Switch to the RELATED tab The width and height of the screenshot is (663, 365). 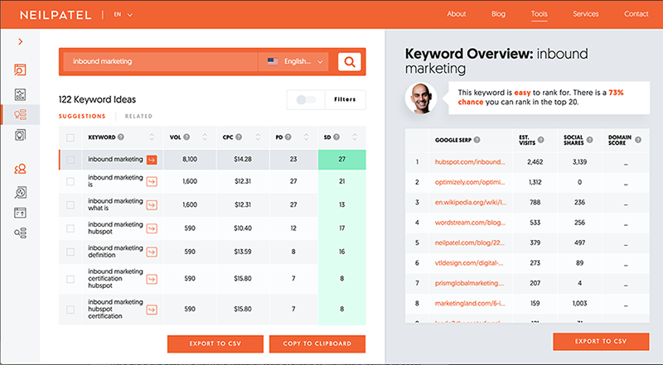click(x=138, y=116)
